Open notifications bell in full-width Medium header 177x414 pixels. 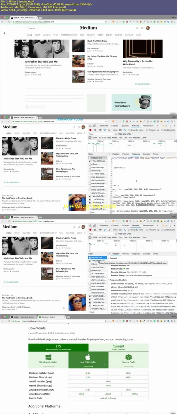tap(142, 28)
